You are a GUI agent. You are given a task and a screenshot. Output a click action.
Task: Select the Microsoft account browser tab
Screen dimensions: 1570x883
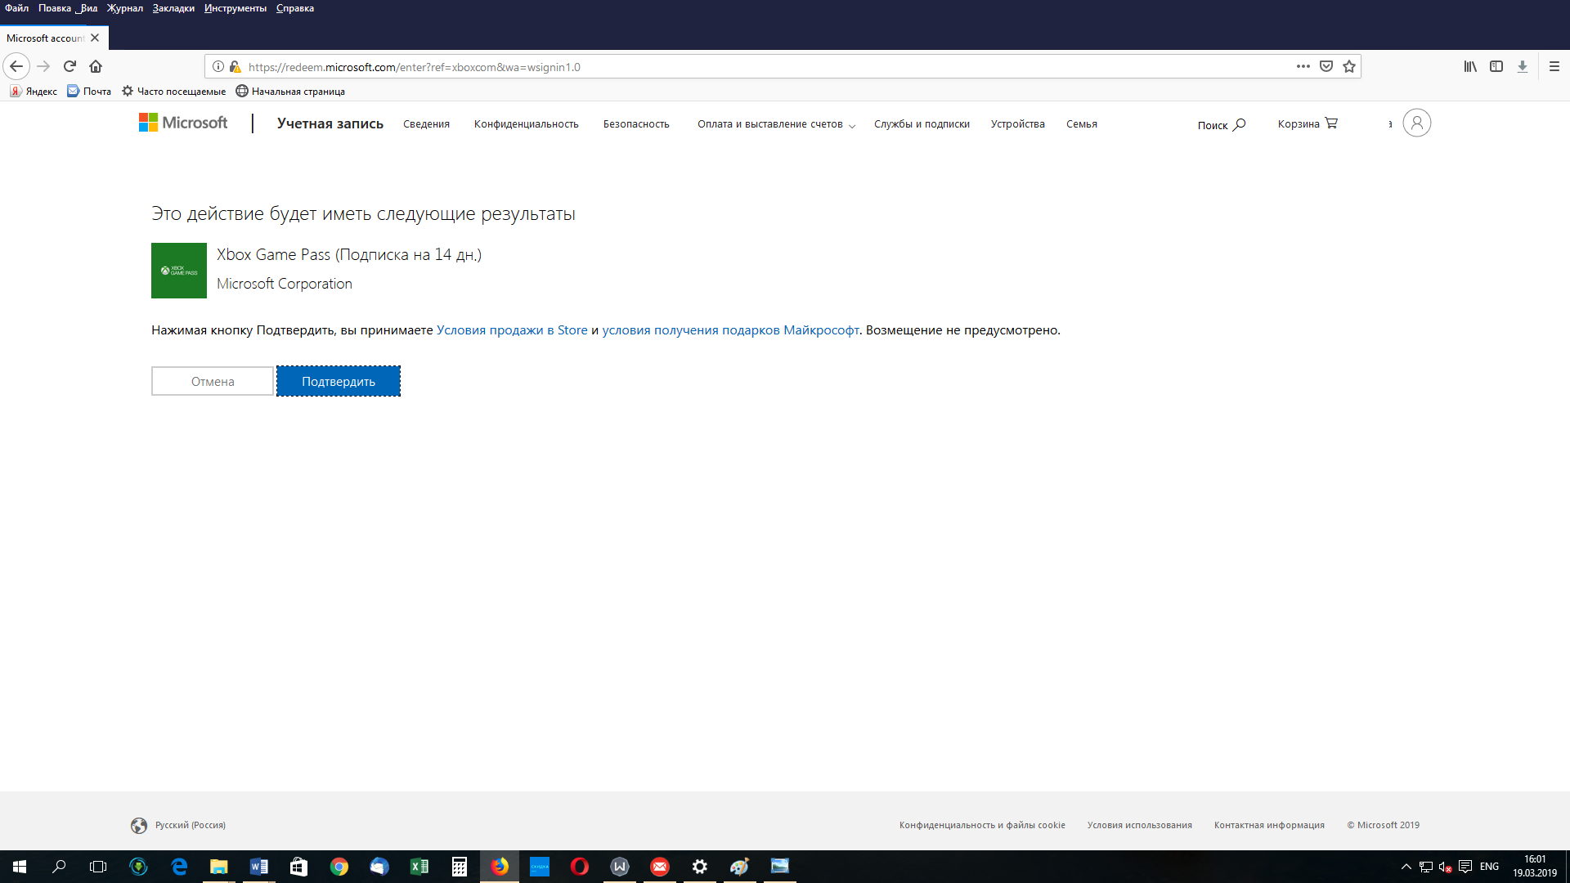[x=45, y=38]
